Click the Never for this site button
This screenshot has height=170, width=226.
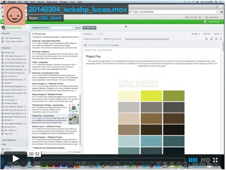tap(193, 17)
